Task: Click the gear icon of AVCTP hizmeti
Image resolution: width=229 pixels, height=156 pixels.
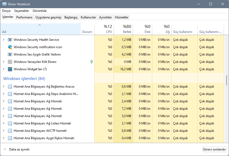Action: [10, 131]
